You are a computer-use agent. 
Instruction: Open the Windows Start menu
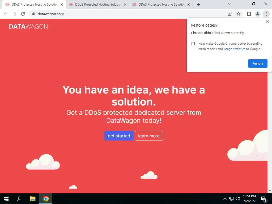(x=6, y=199)
